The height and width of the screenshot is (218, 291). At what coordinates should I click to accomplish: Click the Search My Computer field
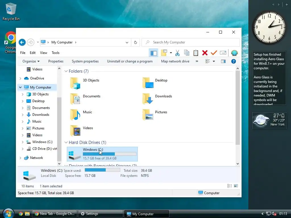[191, 42]
